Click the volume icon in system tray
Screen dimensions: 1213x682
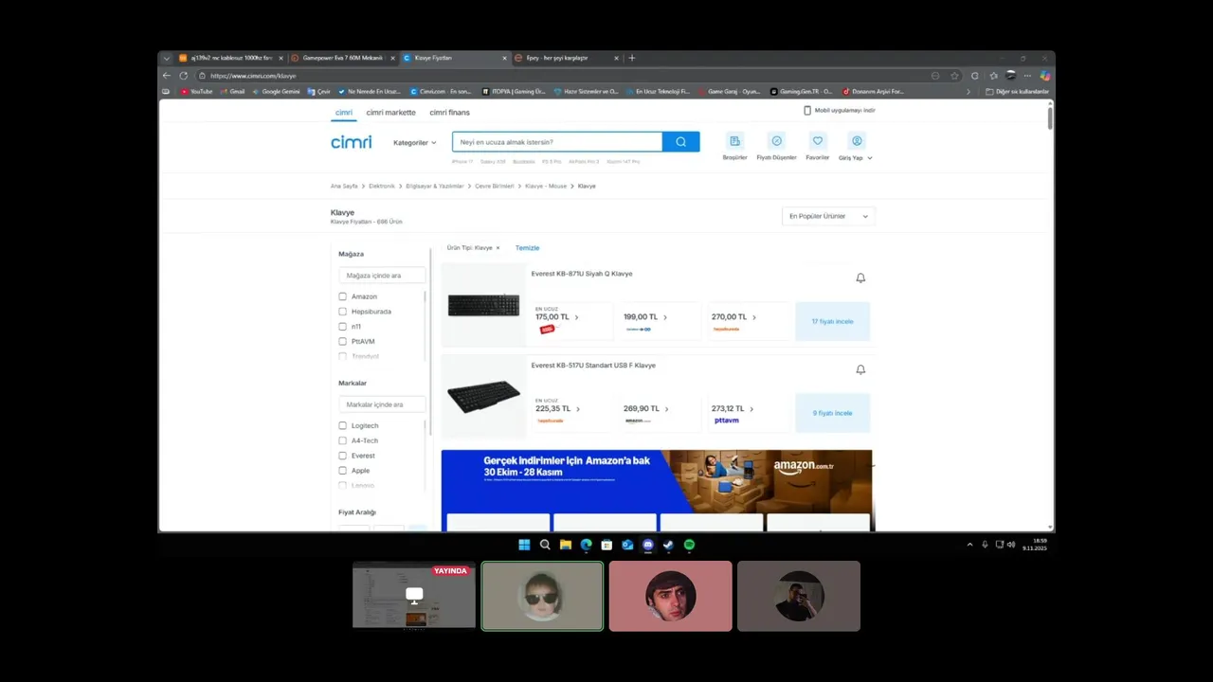coord(1011,545)
